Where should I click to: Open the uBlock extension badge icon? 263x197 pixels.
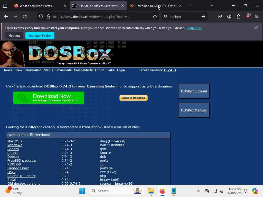coord(248,16)
